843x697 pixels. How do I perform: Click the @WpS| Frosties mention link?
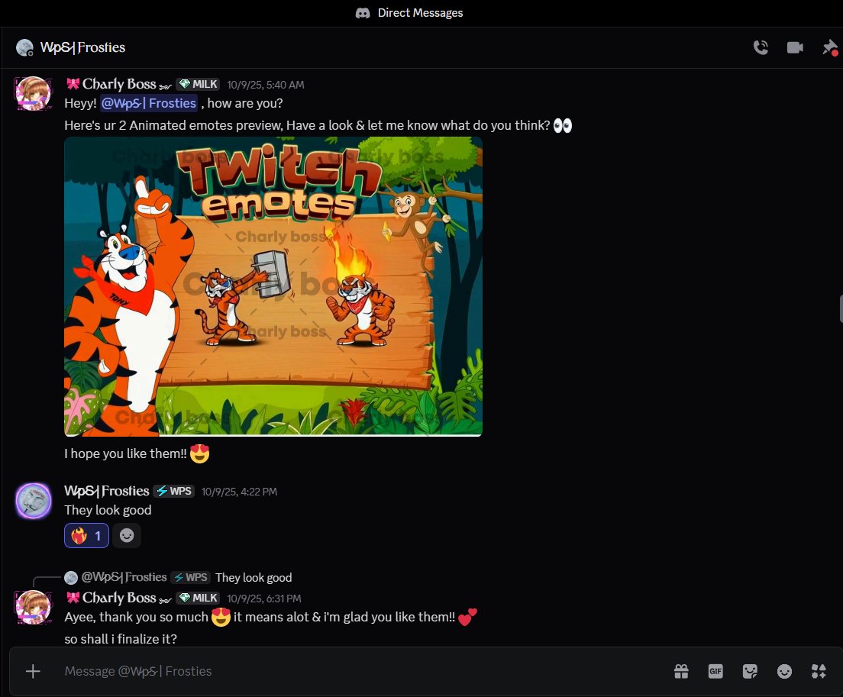[x=149, y=102]
